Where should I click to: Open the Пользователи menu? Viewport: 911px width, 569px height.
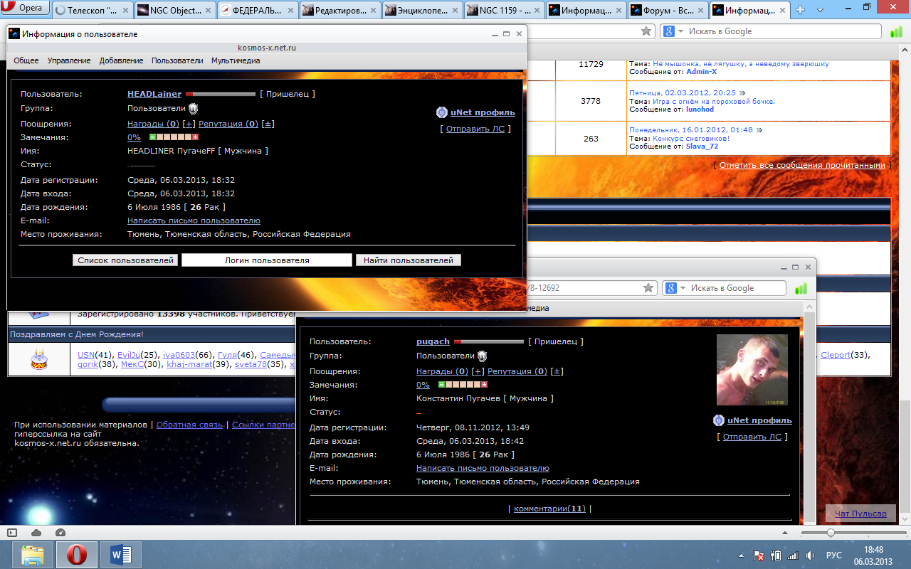pyautogui.click(x=177, y=60)
